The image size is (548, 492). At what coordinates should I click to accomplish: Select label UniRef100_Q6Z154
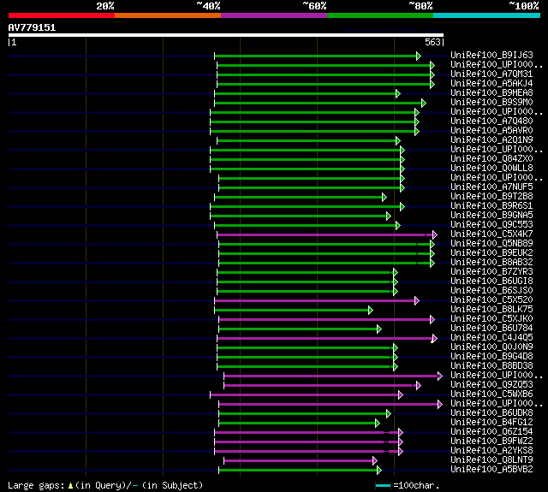(x=491, y=432)
